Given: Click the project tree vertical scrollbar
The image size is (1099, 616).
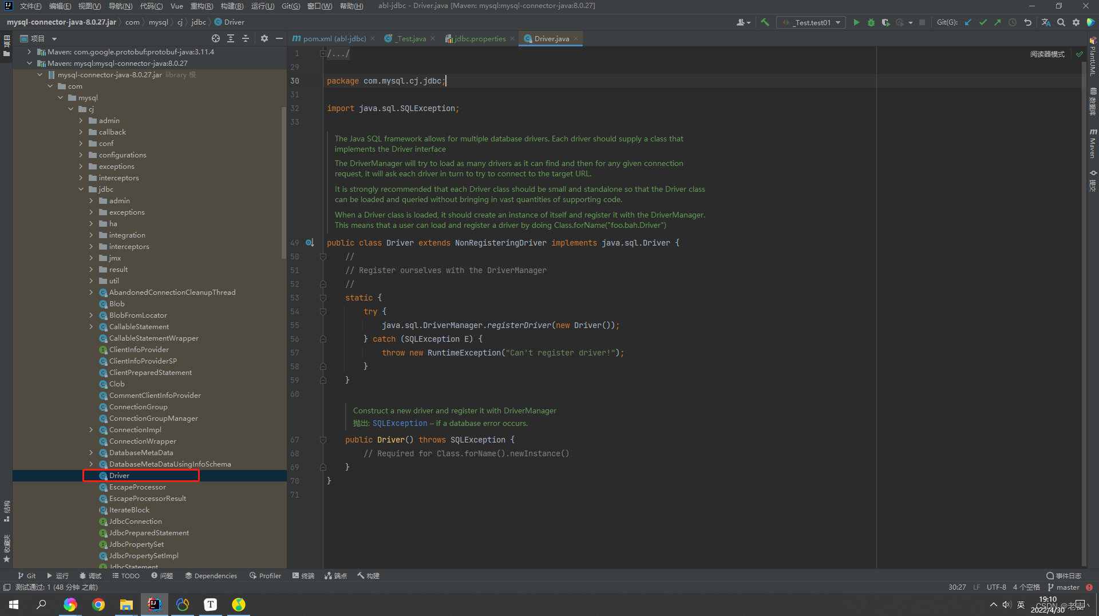Looking at the screenshot, I should (283, 183).
